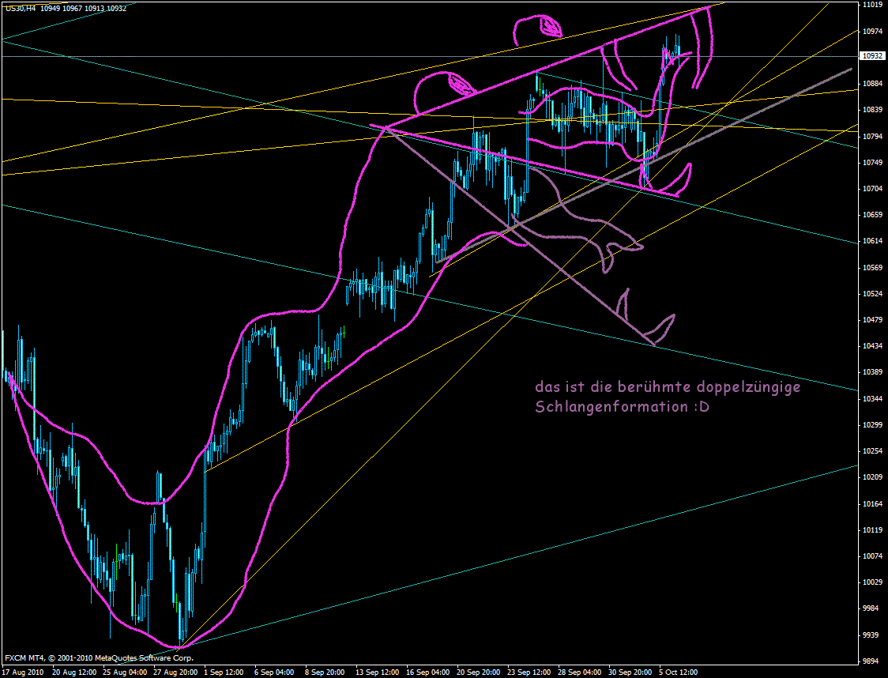Viewport: 888px width, 678px height.
Task: Click the OHLC values 10949 10967 10913 10932
Action: pos(83,9)
